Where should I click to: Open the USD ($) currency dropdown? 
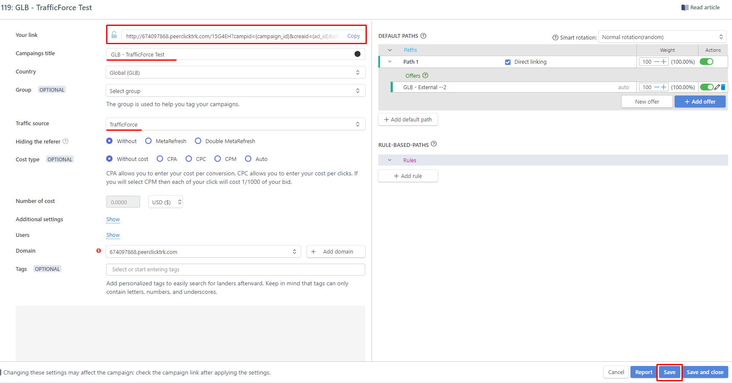coord(166,202)
